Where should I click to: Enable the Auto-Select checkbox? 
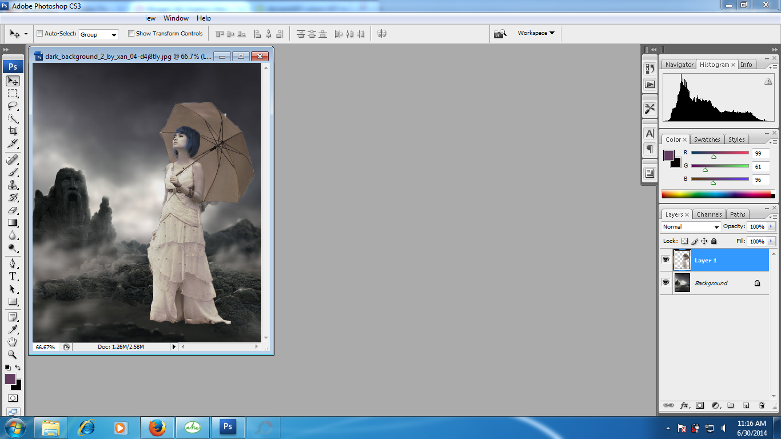[39, 33]
